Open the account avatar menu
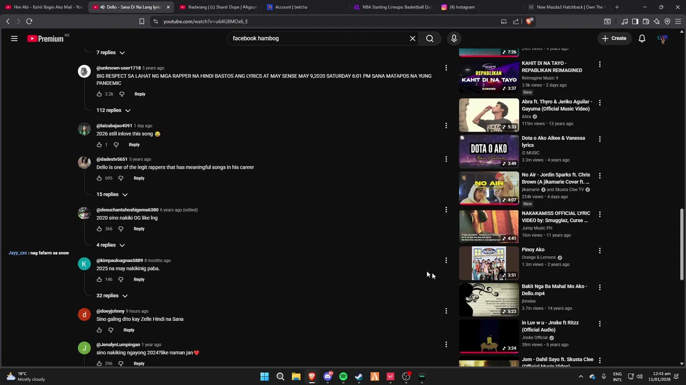The image size is (686, 385). (x=663, y=38)
